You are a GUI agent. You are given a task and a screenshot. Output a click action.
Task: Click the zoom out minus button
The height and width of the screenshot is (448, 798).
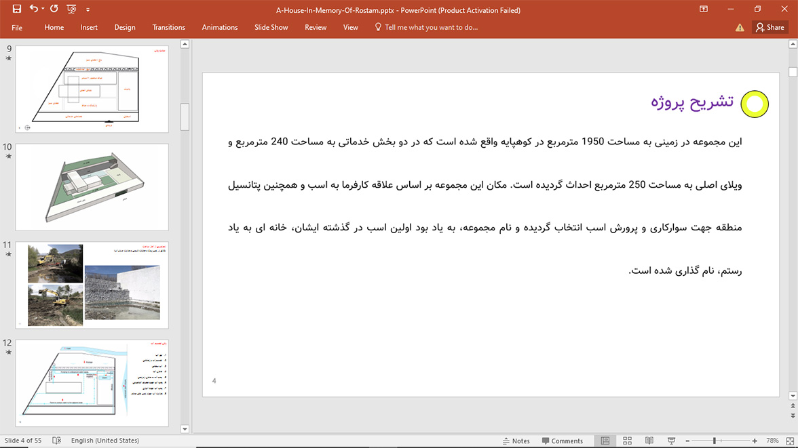(687, 441)
